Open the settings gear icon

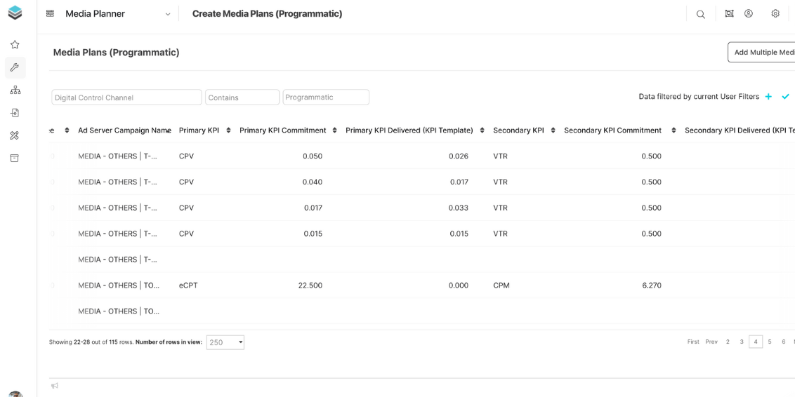(x=775, y=14)
